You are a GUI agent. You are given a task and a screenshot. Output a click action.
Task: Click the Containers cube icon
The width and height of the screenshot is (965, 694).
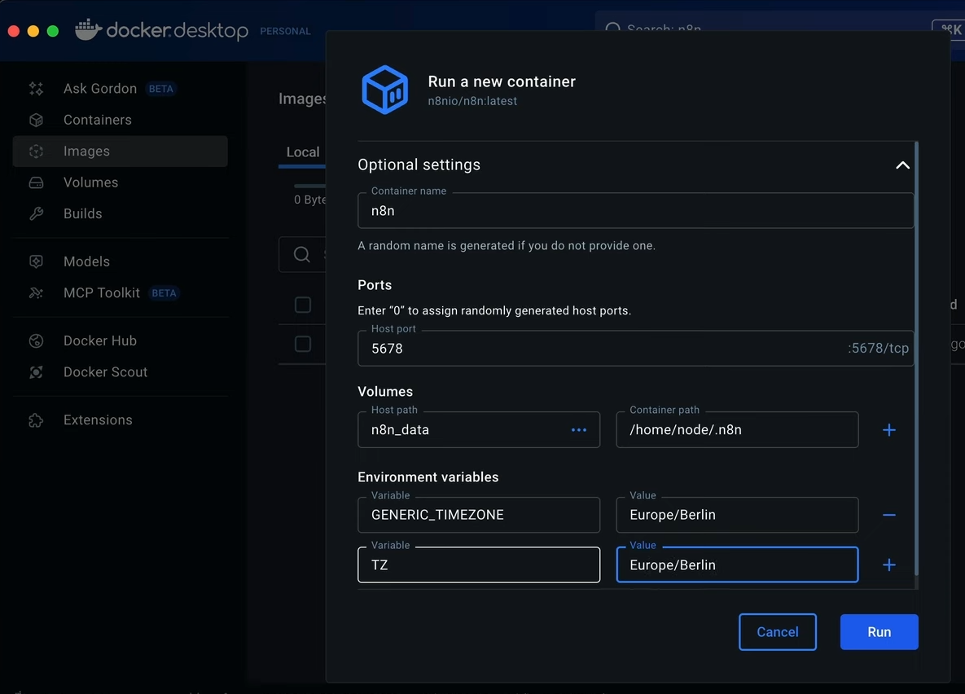37,120
